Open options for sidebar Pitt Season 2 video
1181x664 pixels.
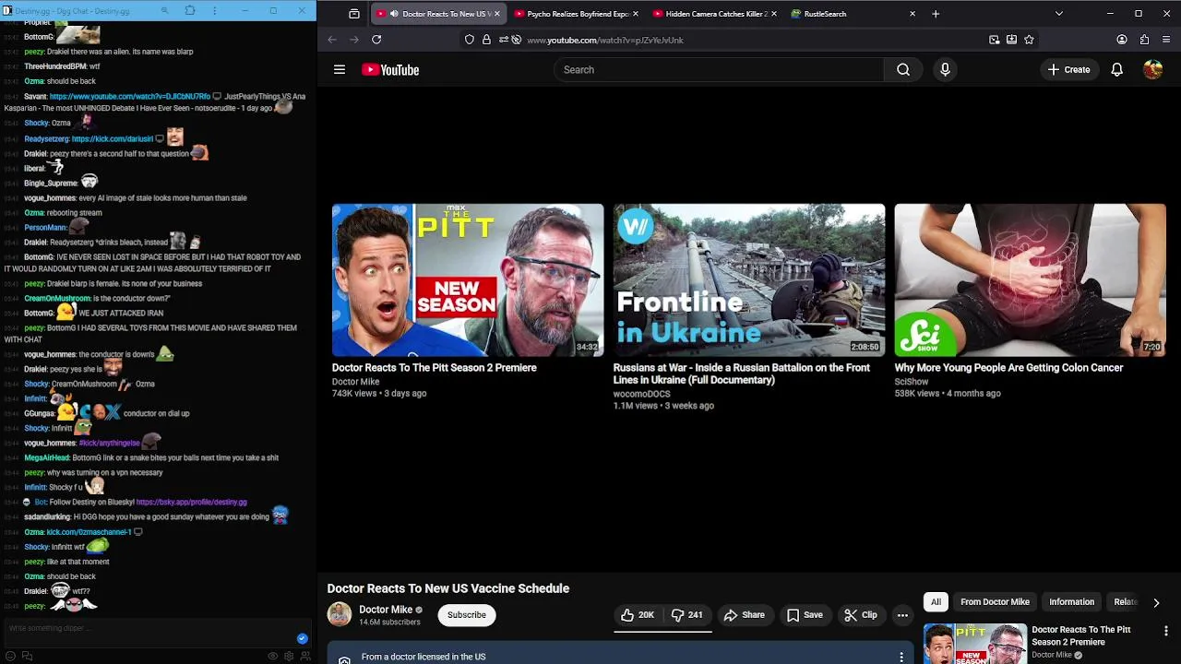point(1166,632)
